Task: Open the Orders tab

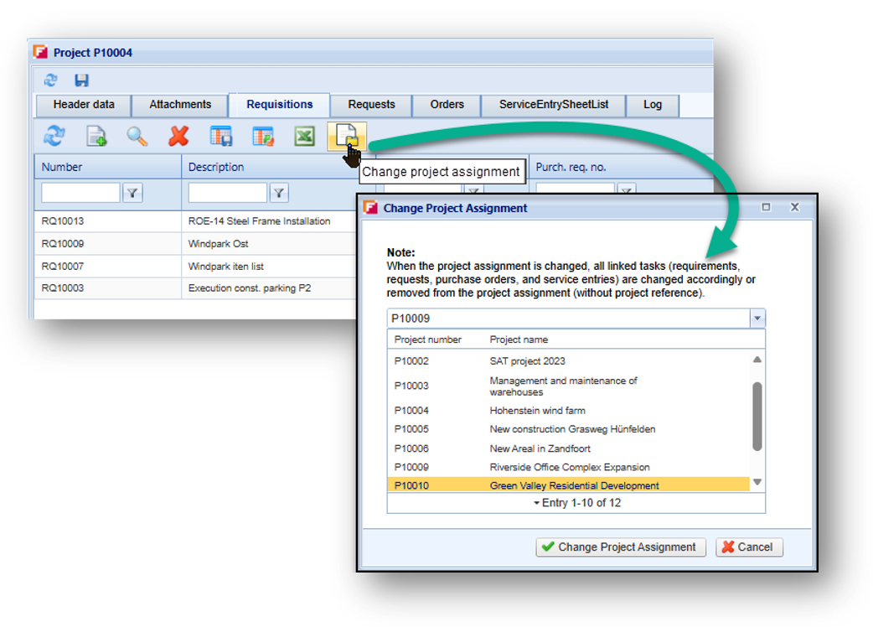Action: [447, 105]
